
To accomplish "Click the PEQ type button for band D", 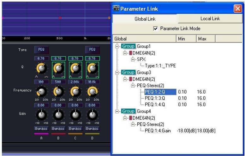I will [x=92, y=50].
